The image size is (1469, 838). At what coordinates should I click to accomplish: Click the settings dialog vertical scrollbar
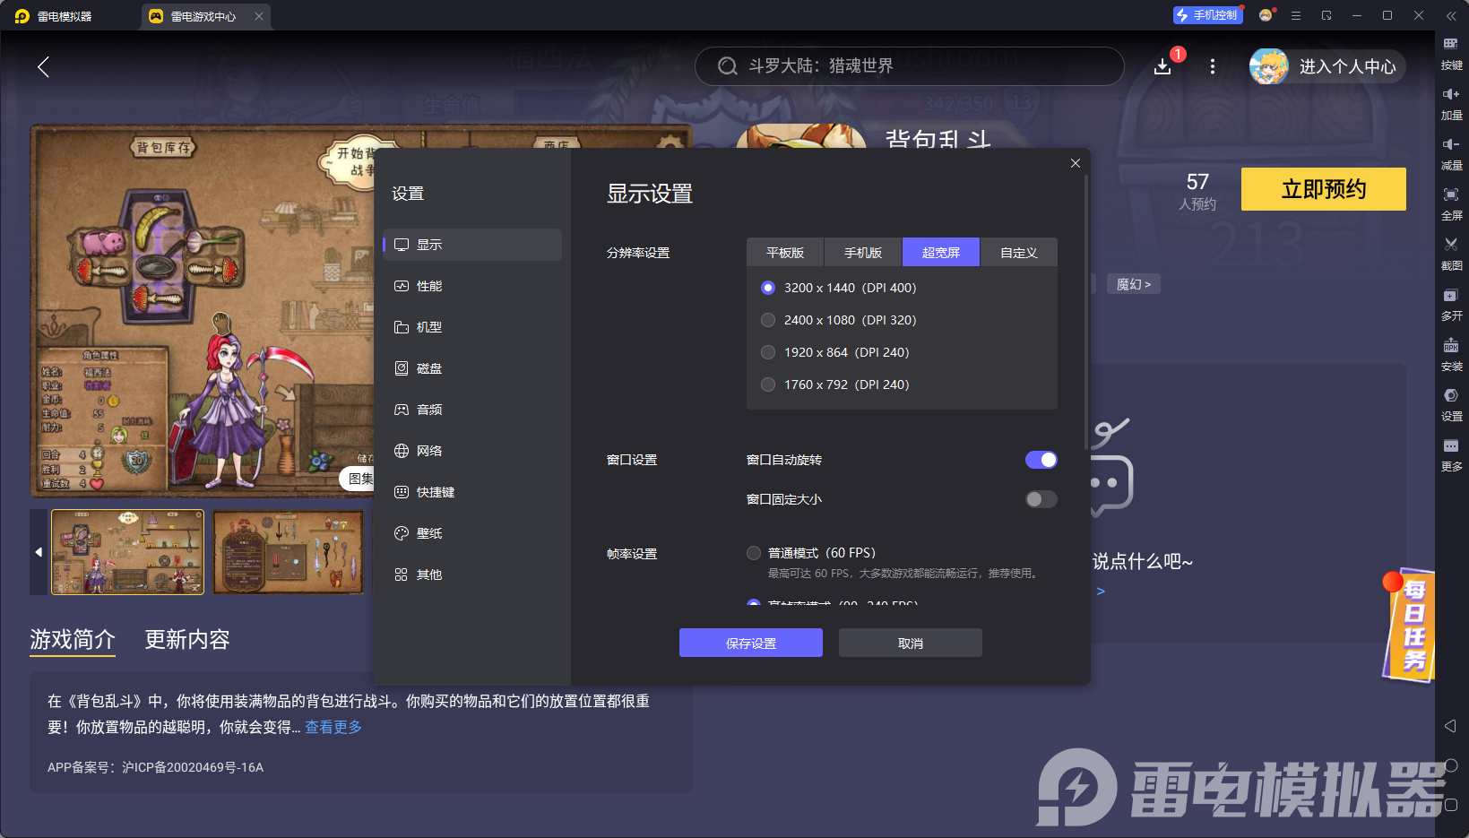coord(1085,314)
